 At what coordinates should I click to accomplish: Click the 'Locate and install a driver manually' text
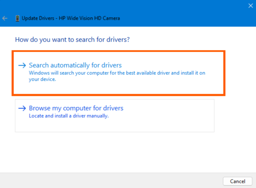(x=69, y=116)
